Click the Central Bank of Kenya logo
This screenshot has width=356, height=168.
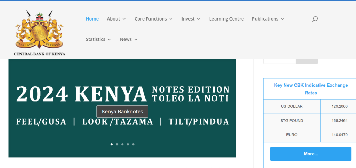(39, 33)
